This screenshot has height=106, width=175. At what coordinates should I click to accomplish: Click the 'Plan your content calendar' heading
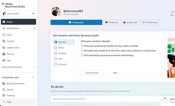[96, 41]
